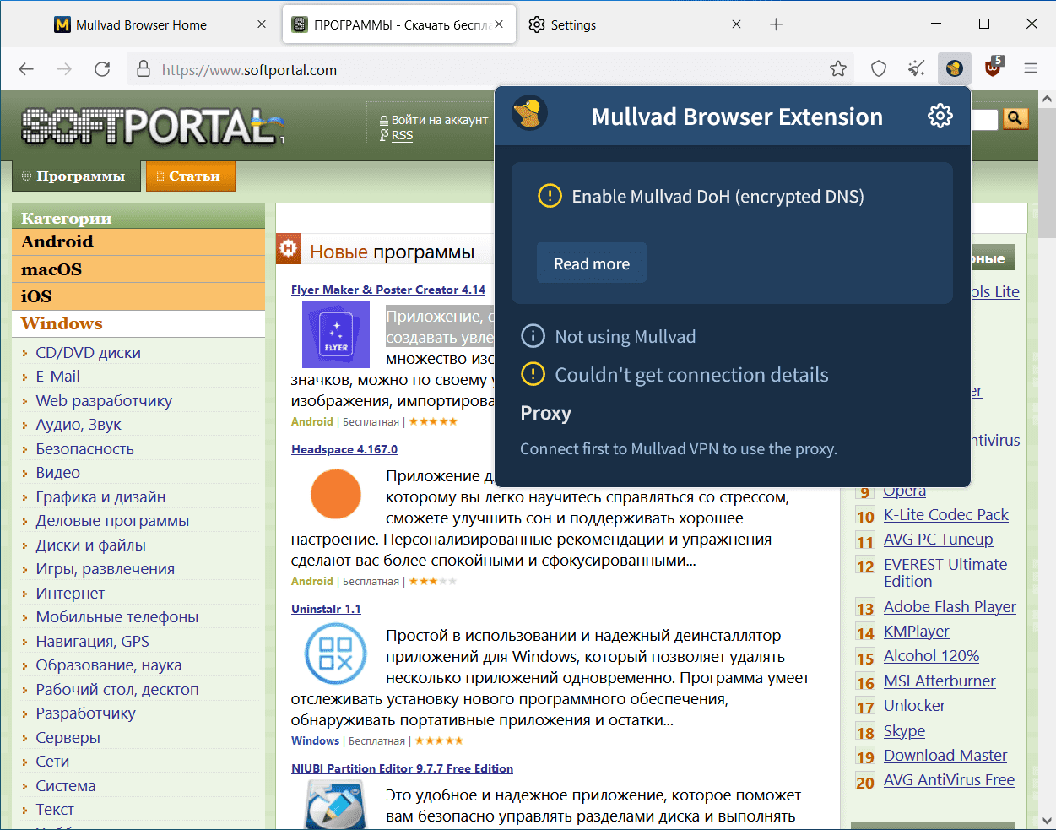
Task: Open Headspace 4.167.0 link
Action: click(x=344, y=449)
